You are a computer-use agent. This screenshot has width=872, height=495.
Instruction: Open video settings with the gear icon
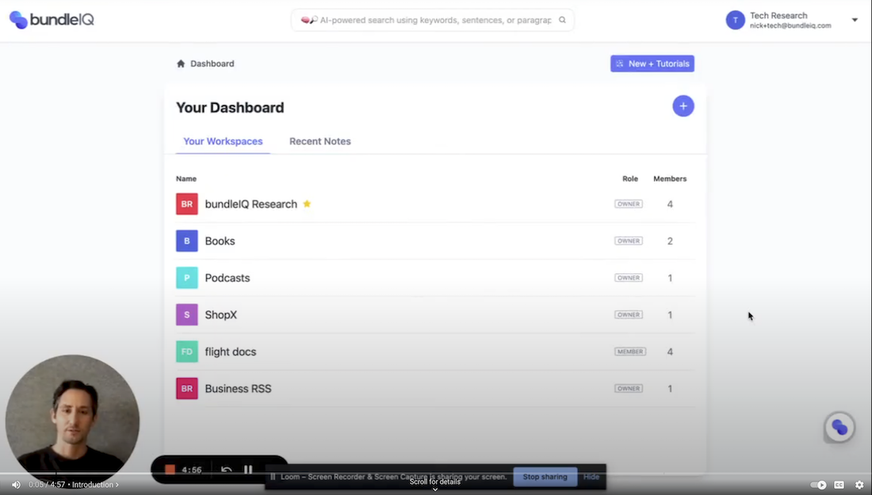pos(859,485)
